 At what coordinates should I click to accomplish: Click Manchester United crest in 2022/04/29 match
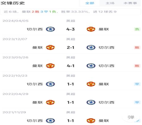(50, 102)
